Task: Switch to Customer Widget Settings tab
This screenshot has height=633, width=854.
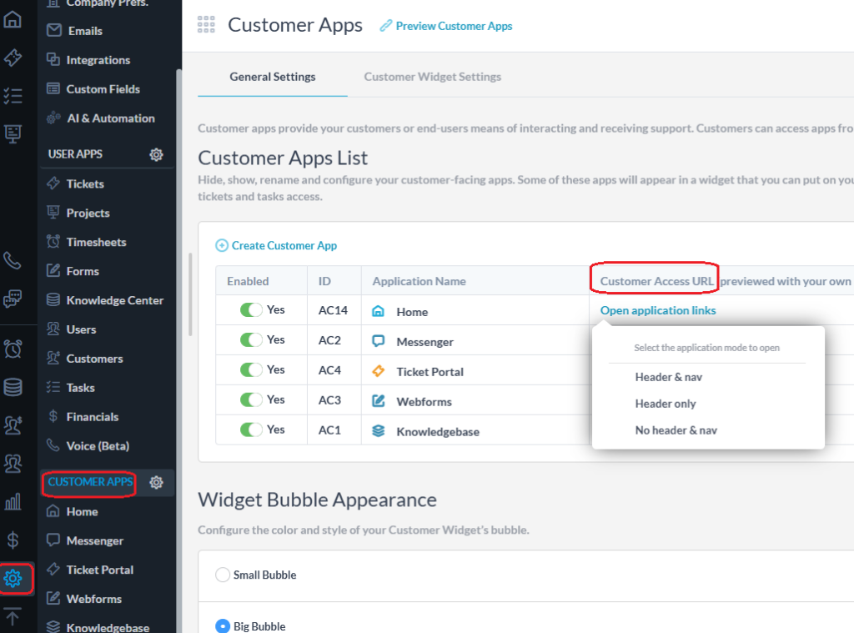Action: coord(432,77)
